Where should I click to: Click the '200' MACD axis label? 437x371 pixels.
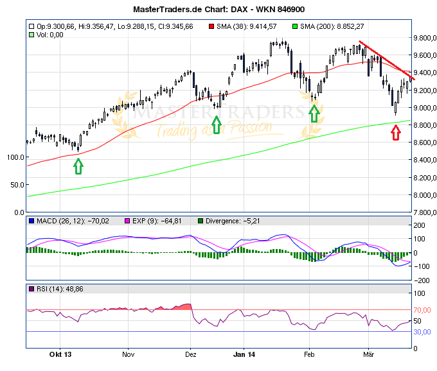pyautogui.click(x=420, y=225)
